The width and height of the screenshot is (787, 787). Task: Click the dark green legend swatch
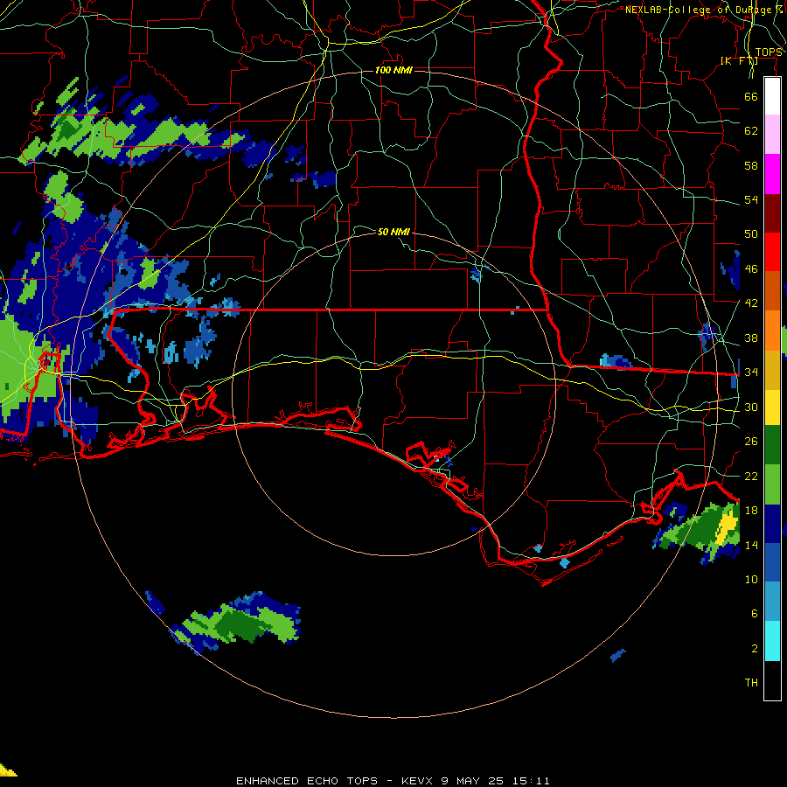(772, 445)
